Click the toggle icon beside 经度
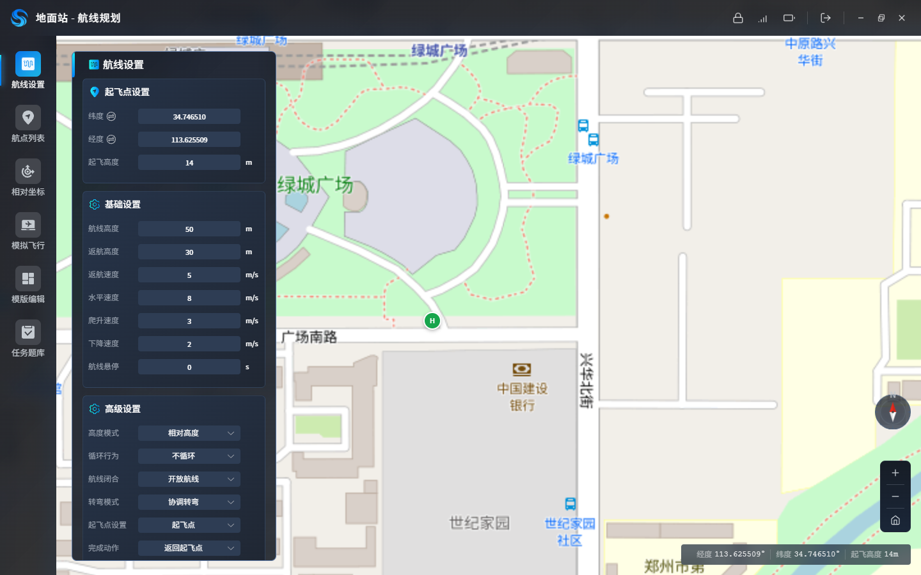The image size is (921, 575). pos(111,139)
